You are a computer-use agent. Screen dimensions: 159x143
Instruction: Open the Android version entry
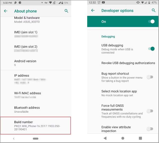tap(36, 63)
